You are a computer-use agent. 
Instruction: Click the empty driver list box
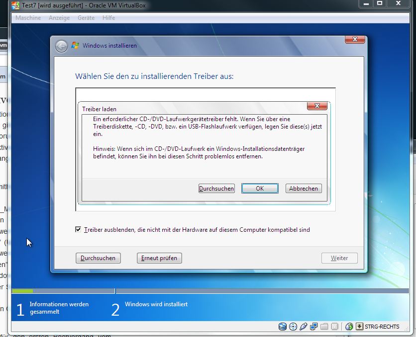tap(206, 149)
